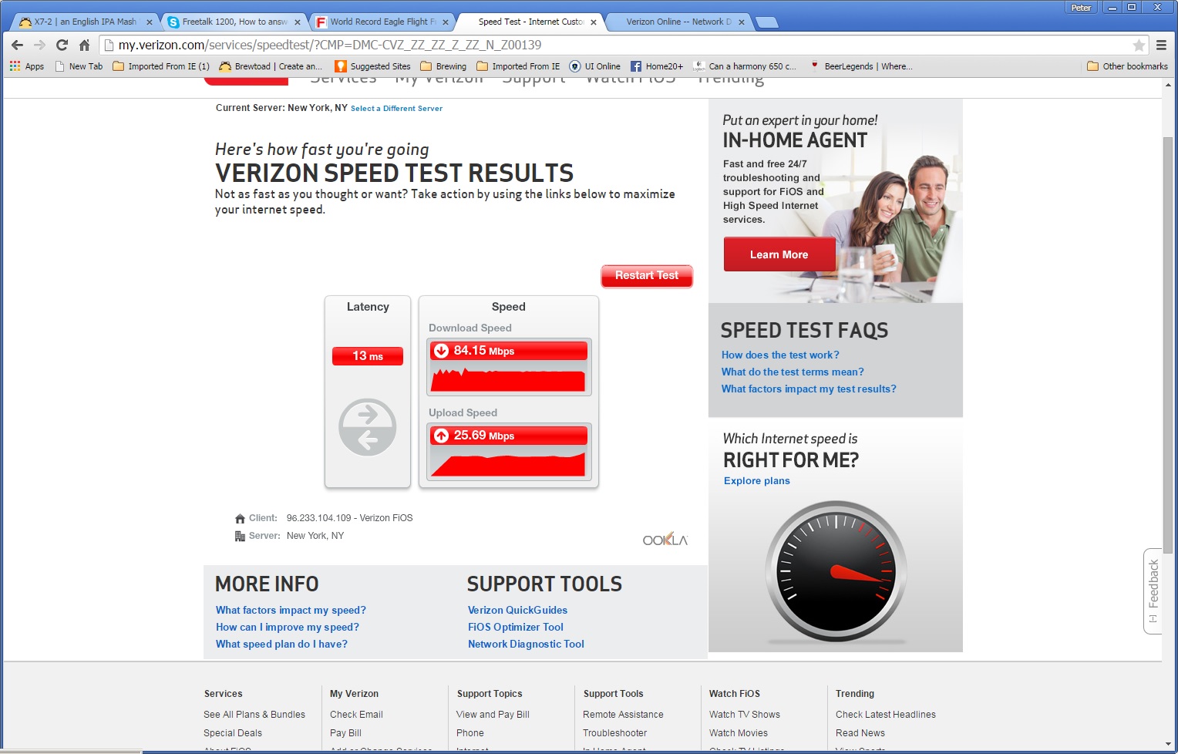Click the download speed arrow icon
Screen dimensions: 1178x754
pos(442,351)
